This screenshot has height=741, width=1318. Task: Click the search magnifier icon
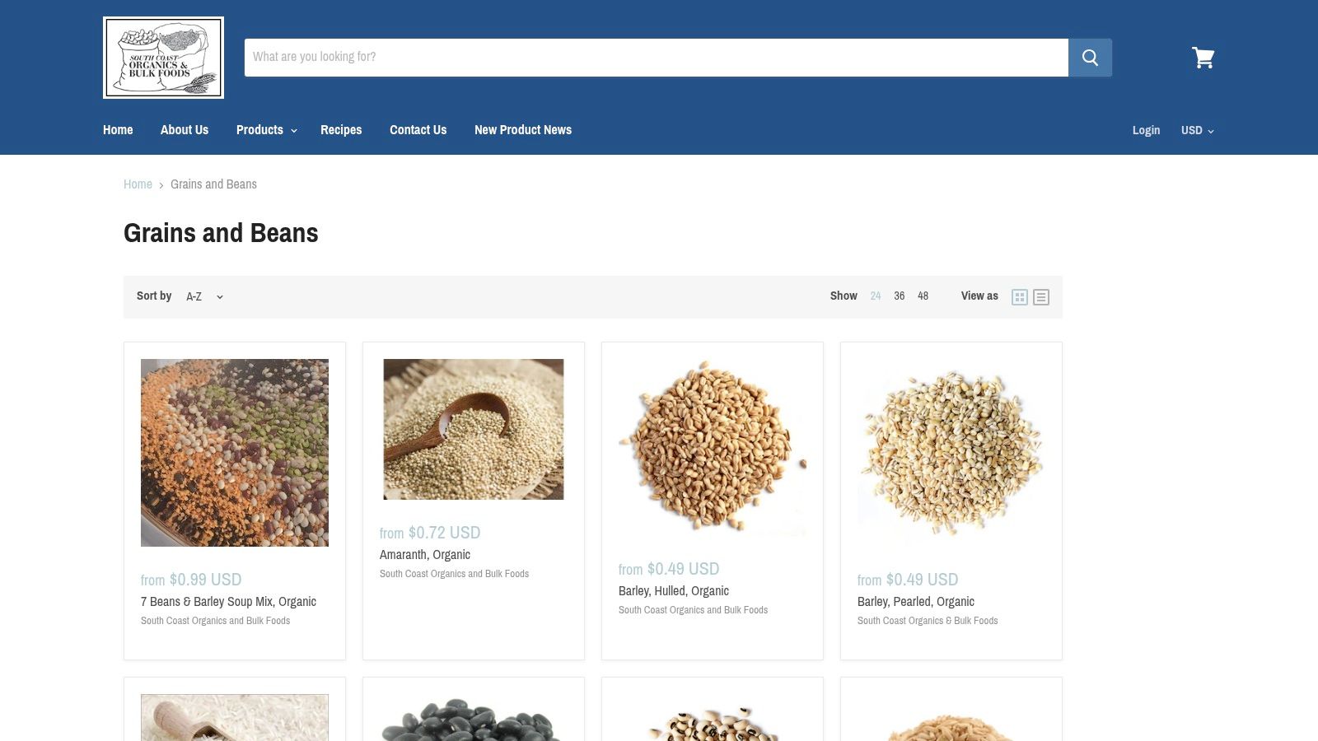[x=1090, y=57]
